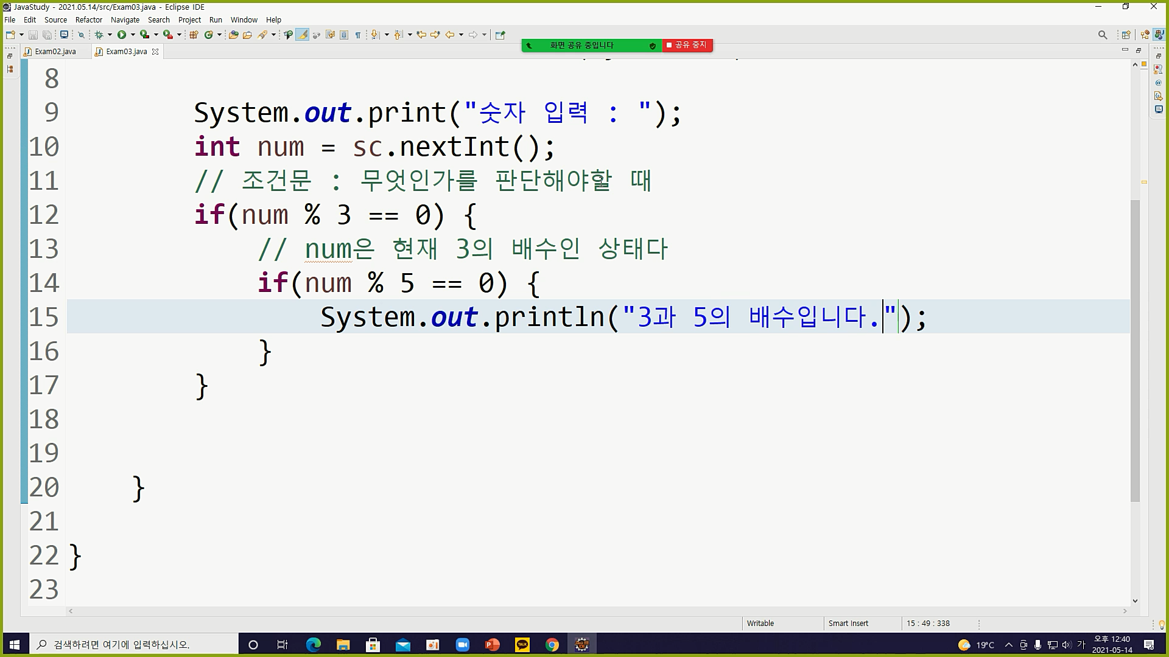Toggle Mark Occurrences highlighter button
The height and width of the screenshot is (657, 1169).
click(x=302, y=35)
